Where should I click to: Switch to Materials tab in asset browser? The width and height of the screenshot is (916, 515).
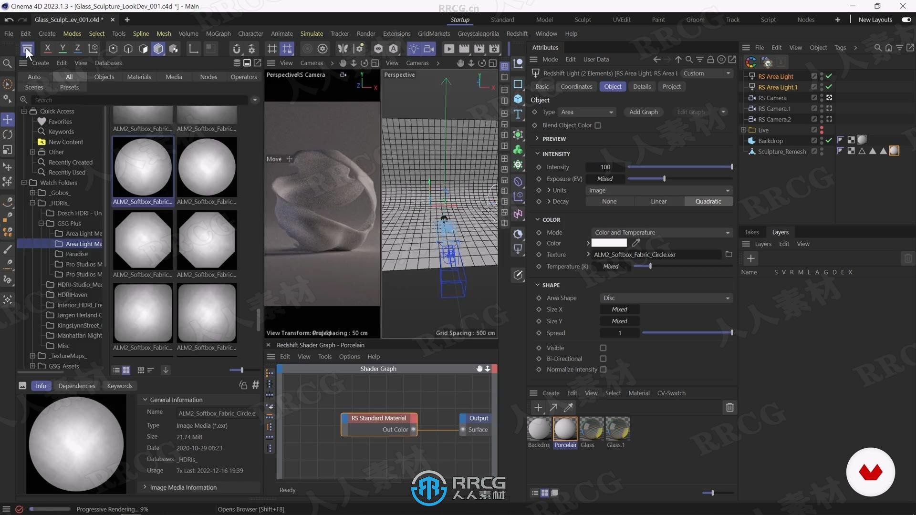click(139, 77)
